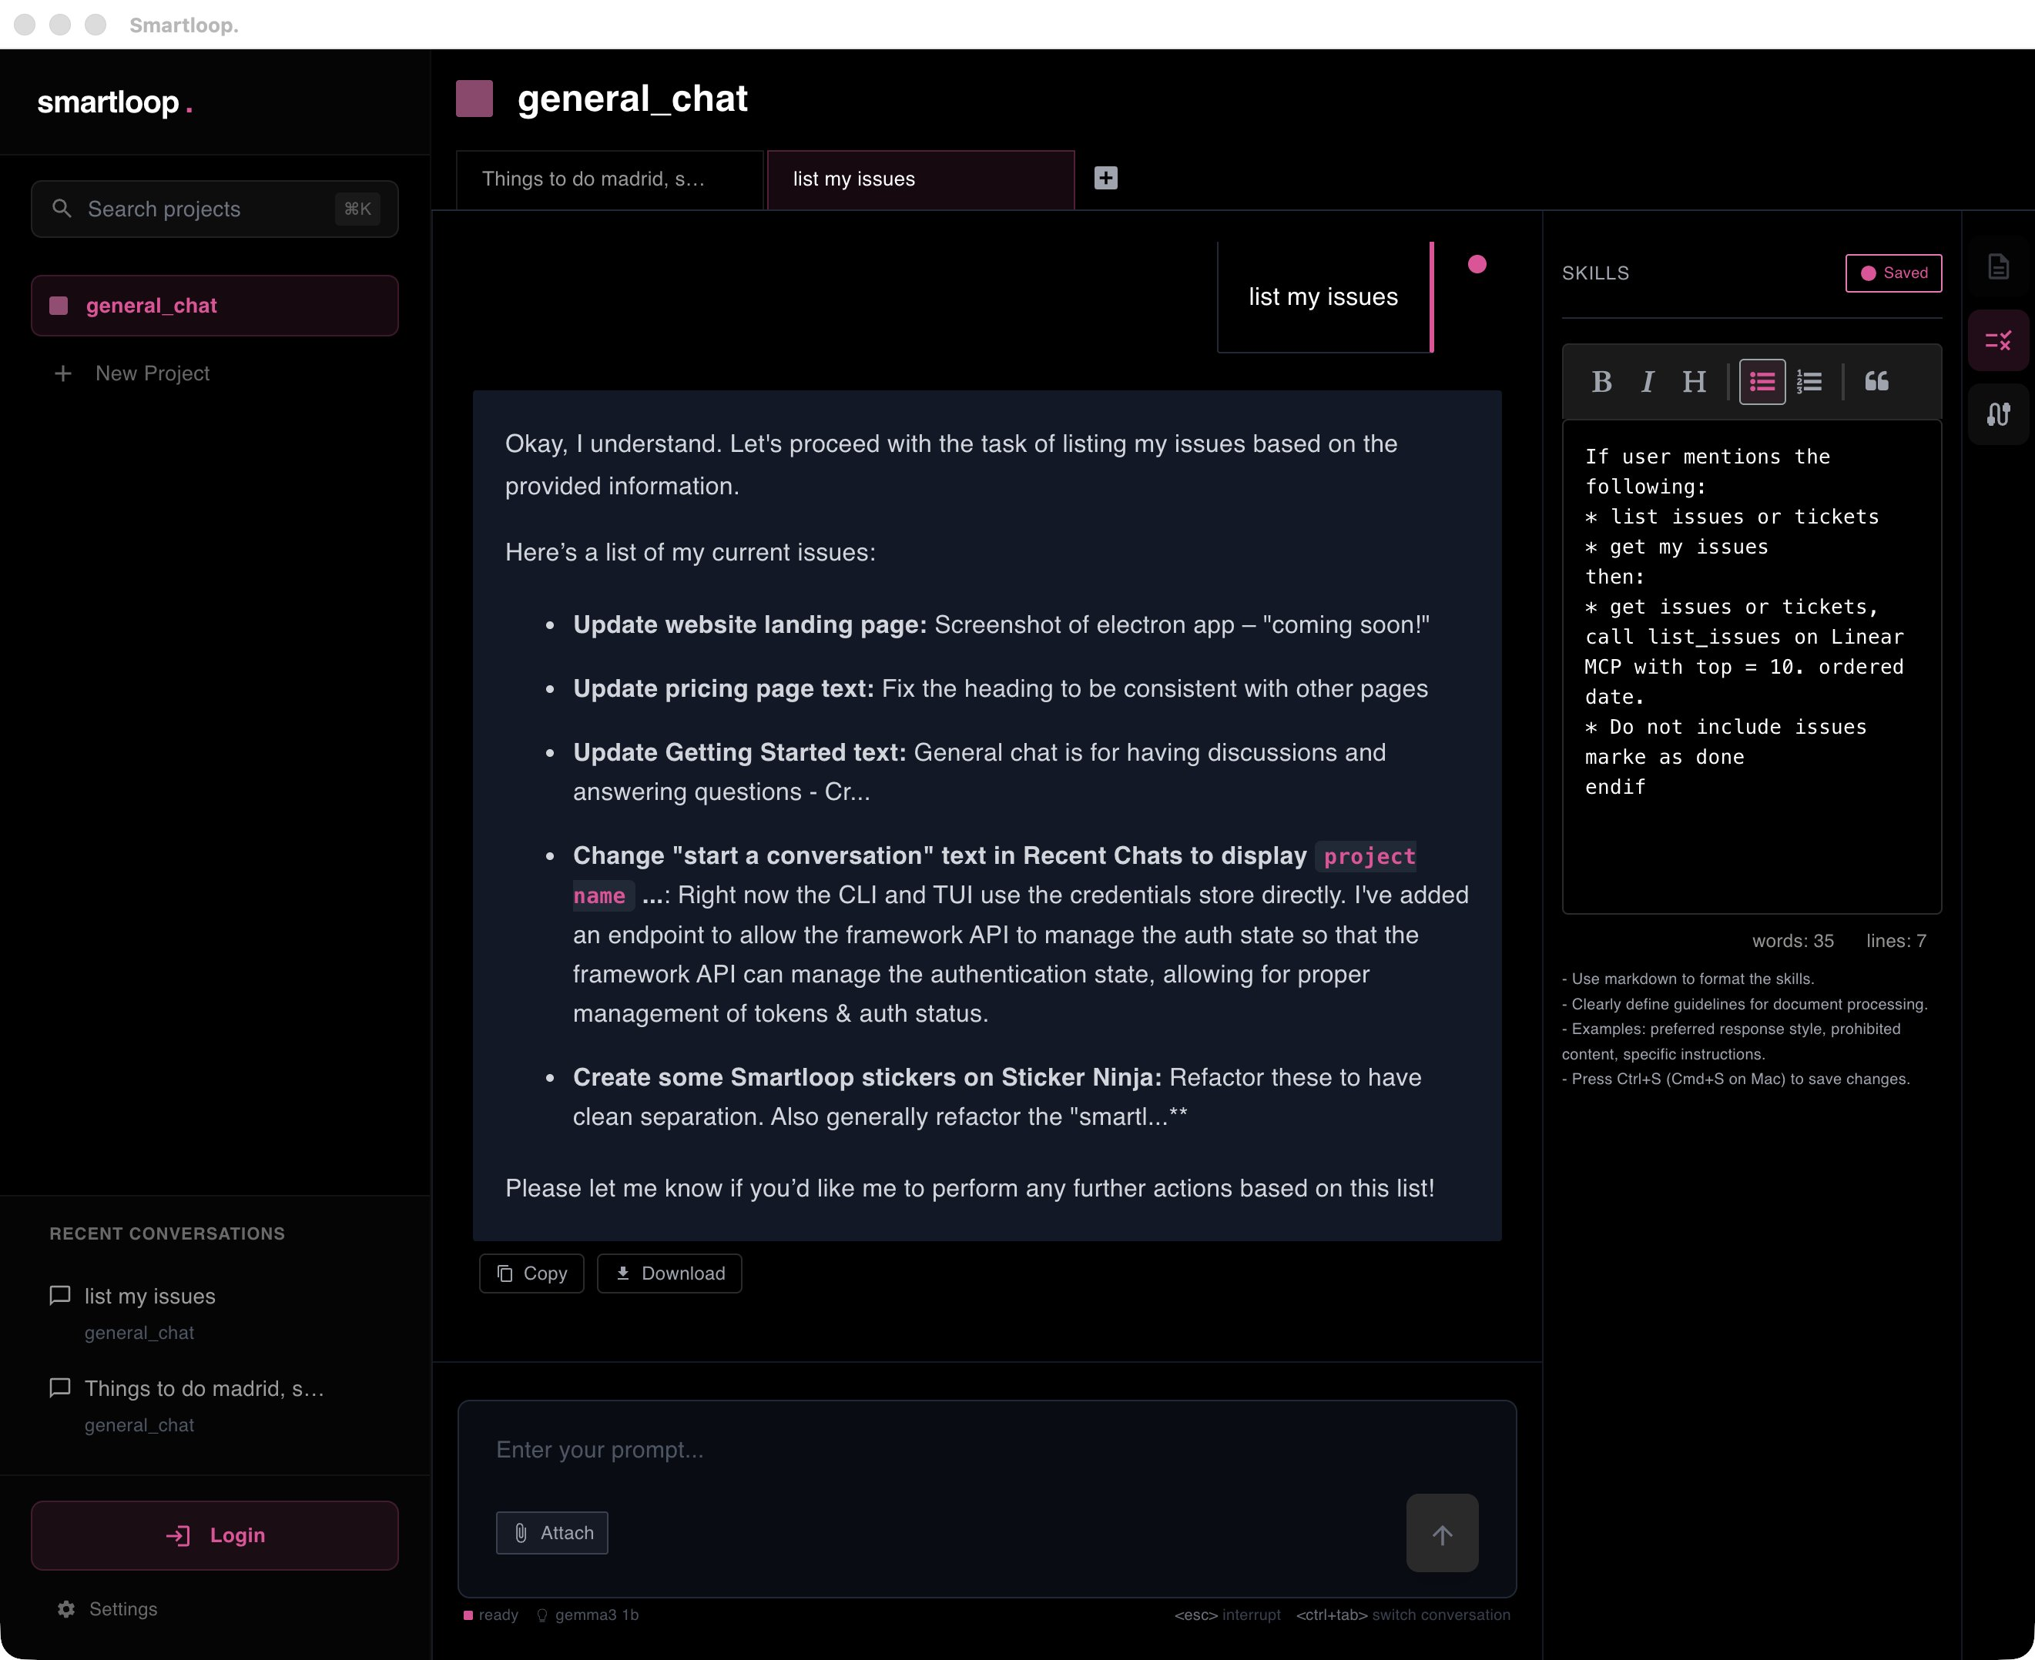Attach a file to prompt
This screenshot has height=1660, width=2035.
click(x=552, y=1533)
